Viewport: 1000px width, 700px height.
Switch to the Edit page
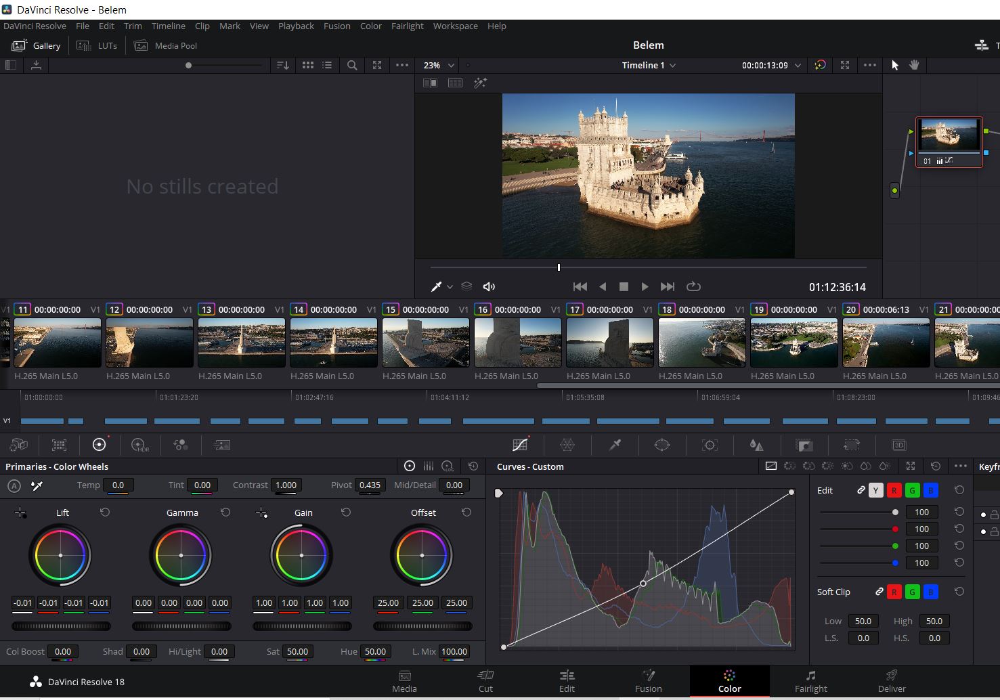[x=567, y=681]
